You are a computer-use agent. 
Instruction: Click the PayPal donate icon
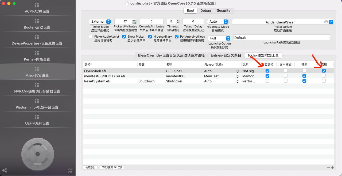(x=70, y=170)
